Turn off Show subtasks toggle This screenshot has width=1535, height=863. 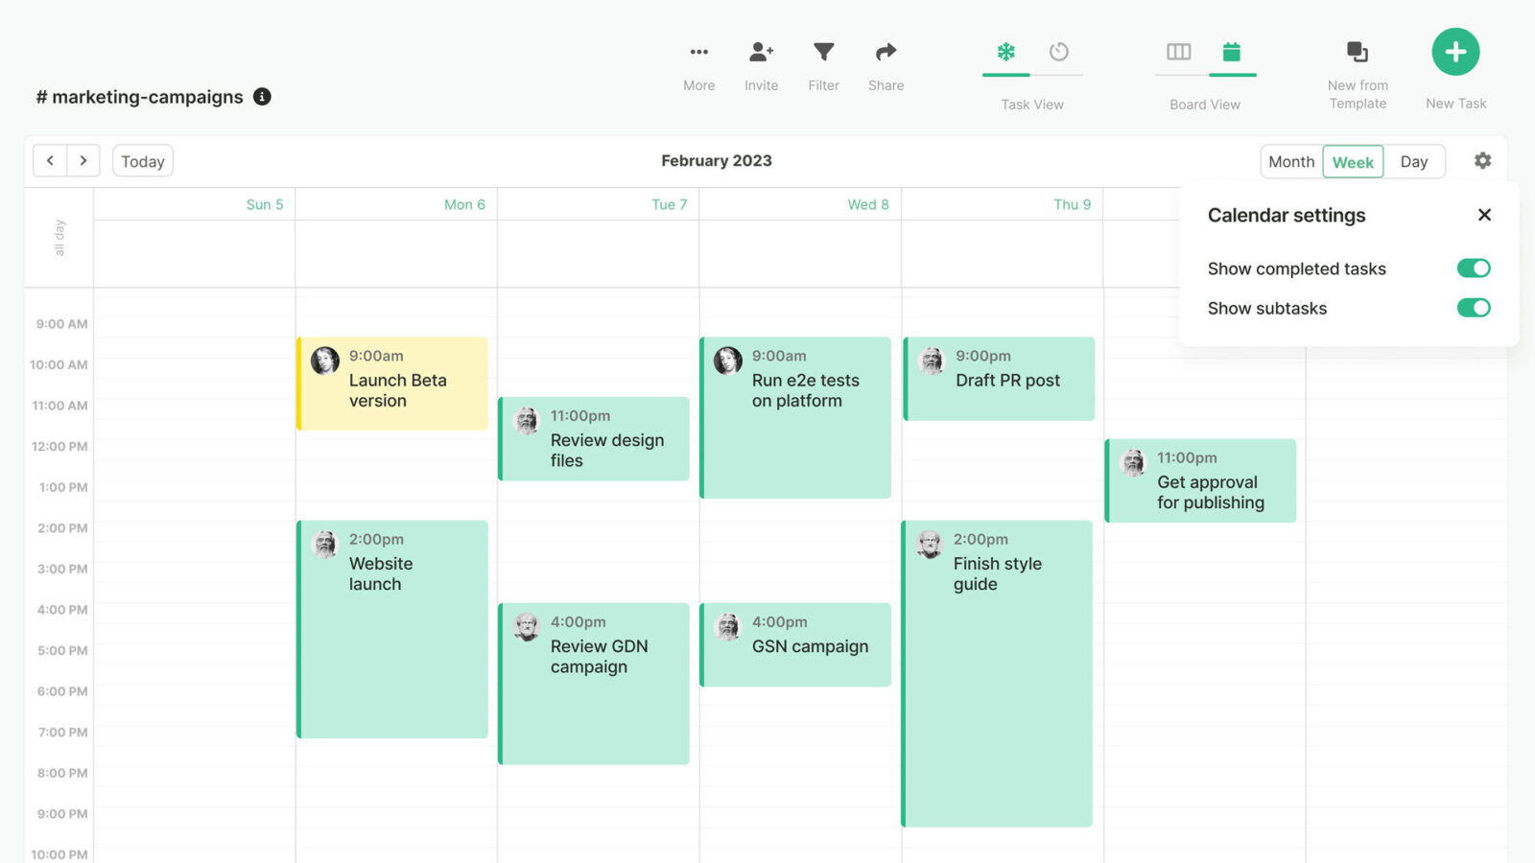point(1473,308)
